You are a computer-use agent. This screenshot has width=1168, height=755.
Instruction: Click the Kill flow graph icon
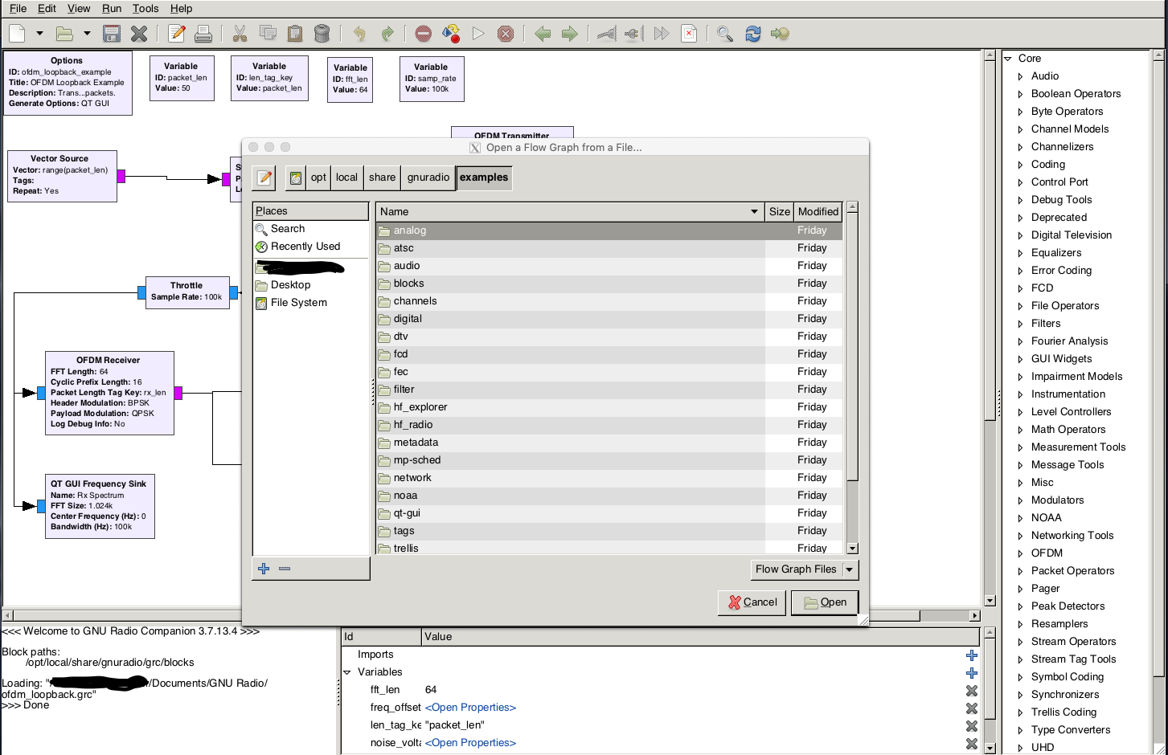[506, 34]
